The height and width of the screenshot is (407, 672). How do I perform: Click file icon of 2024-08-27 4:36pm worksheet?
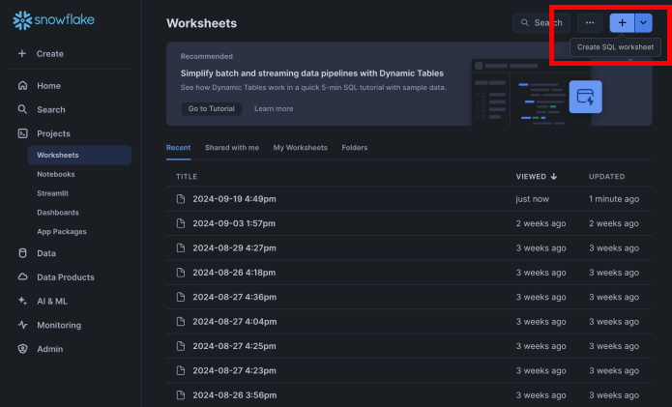point(181,297)
